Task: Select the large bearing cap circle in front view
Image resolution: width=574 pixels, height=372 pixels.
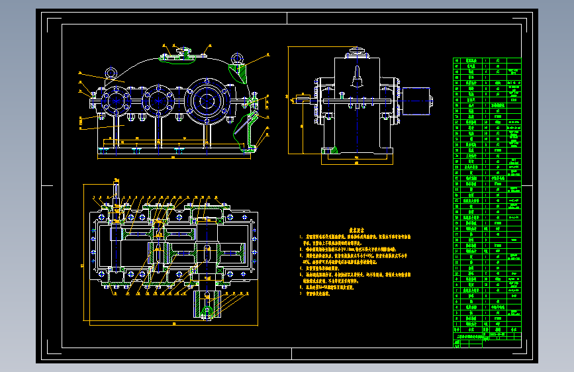Action: tap(207, 101)
